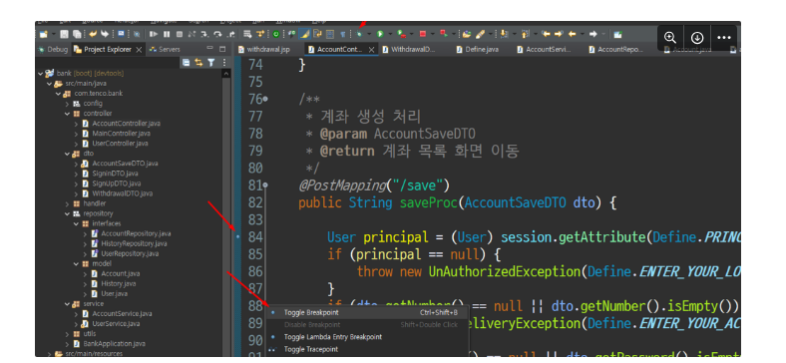Click the Resume debug icon

point(154,34)
